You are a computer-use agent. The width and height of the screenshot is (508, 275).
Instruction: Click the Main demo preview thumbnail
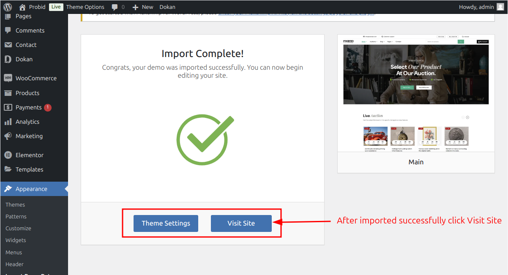tap(416, 93)
